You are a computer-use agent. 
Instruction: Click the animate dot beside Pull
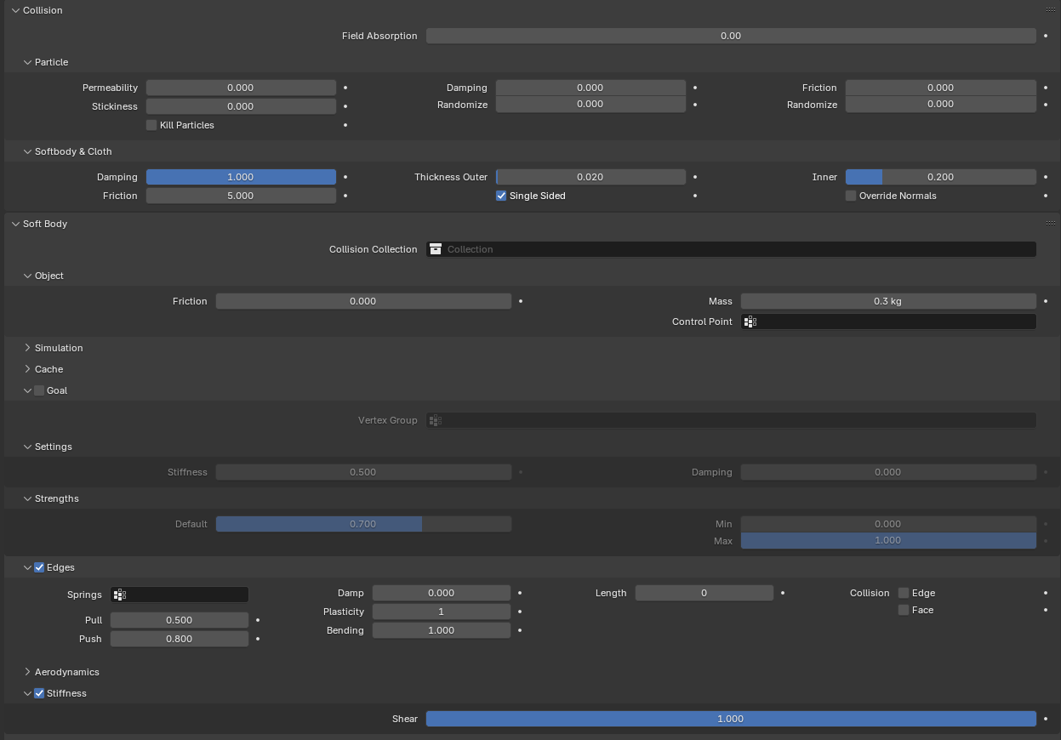pyautogui.click(x=258, y=620)
